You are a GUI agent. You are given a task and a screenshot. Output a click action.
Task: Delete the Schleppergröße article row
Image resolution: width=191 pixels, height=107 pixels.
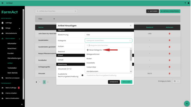click(x=169, y=67)
